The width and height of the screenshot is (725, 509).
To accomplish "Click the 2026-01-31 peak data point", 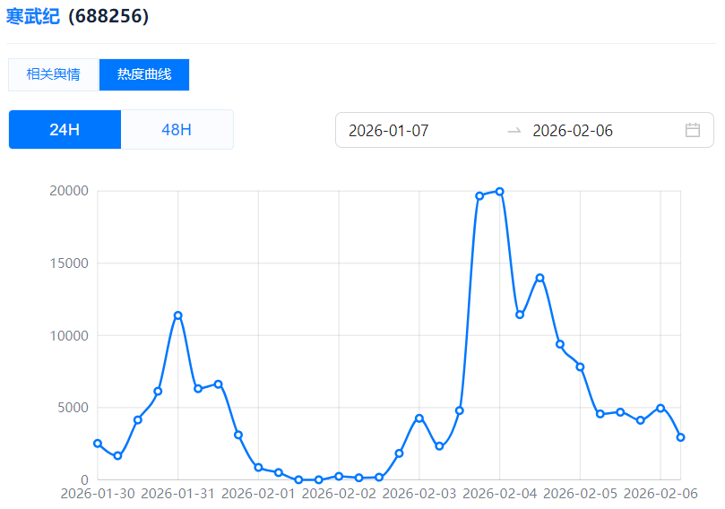I will pos(178,315).
